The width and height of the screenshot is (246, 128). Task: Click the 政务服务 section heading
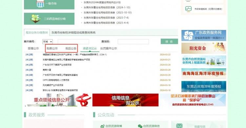(x=36, y=115)
